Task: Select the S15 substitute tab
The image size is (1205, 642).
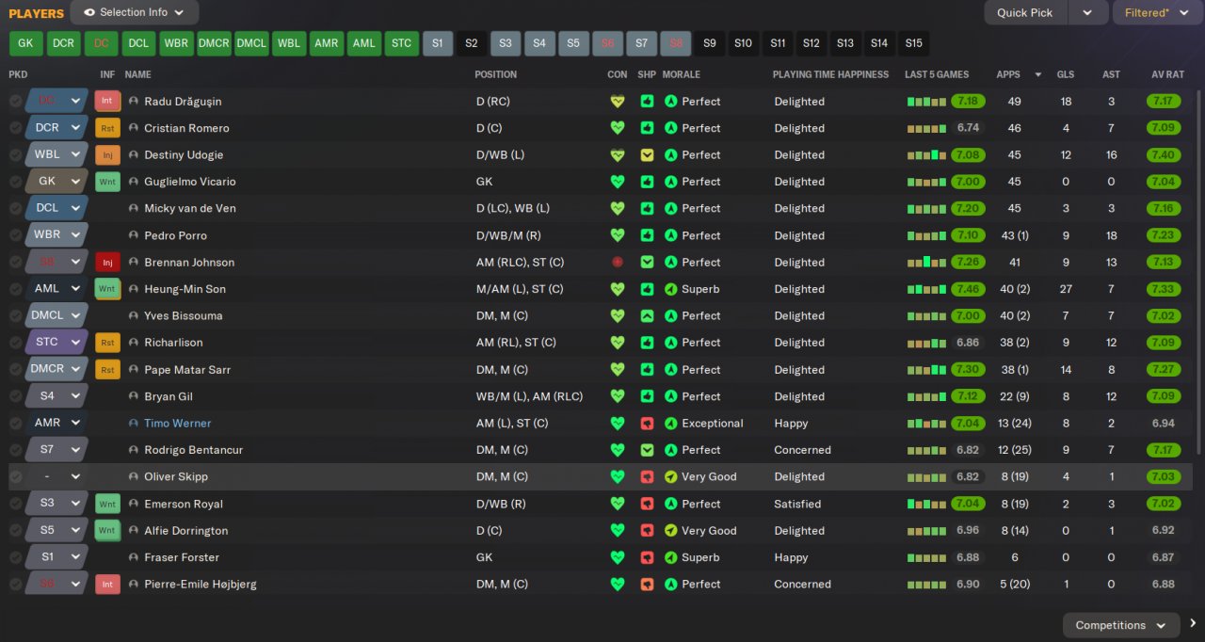Action: tap(913, 43)
